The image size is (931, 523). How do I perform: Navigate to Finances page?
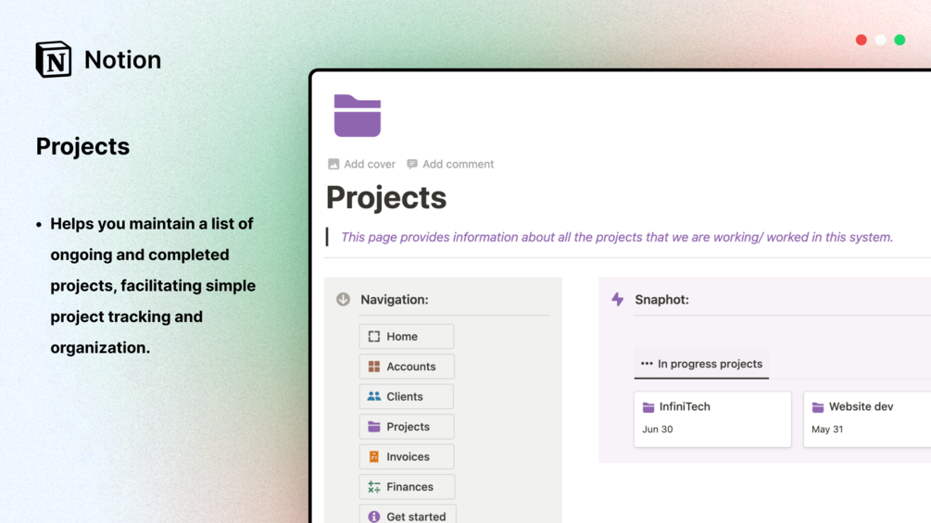click(407, 487)
